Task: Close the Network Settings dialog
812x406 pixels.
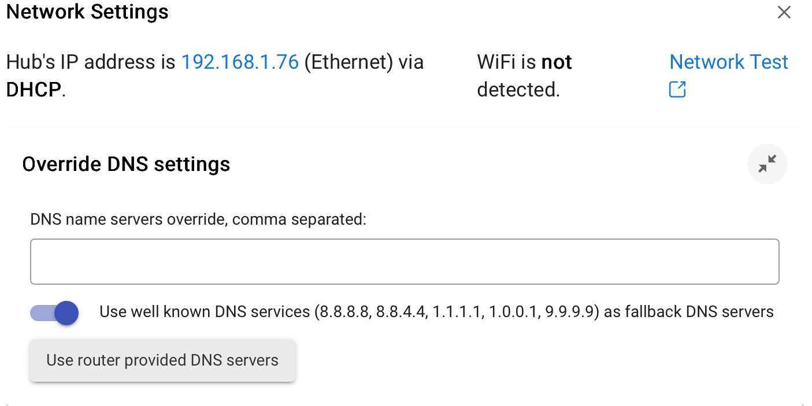Action: (x=784, y=12)
